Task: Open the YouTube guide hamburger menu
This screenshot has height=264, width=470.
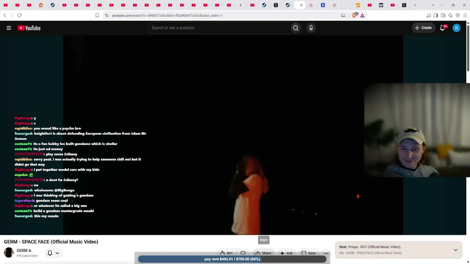Action: click(x=9, y=28)
